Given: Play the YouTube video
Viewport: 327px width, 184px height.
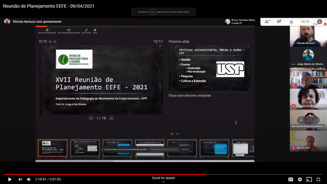Looking at the screenshot, I should (x=10, y=179).
